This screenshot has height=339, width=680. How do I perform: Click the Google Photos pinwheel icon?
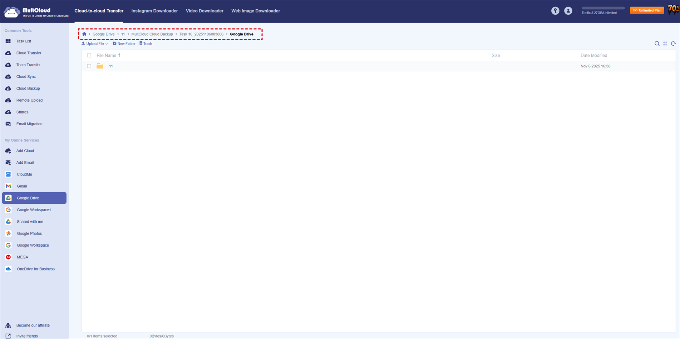click(9, 233)
